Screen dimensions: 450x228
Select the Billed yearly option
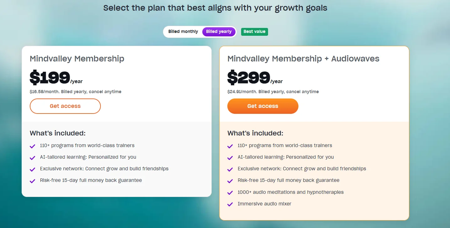219,31
